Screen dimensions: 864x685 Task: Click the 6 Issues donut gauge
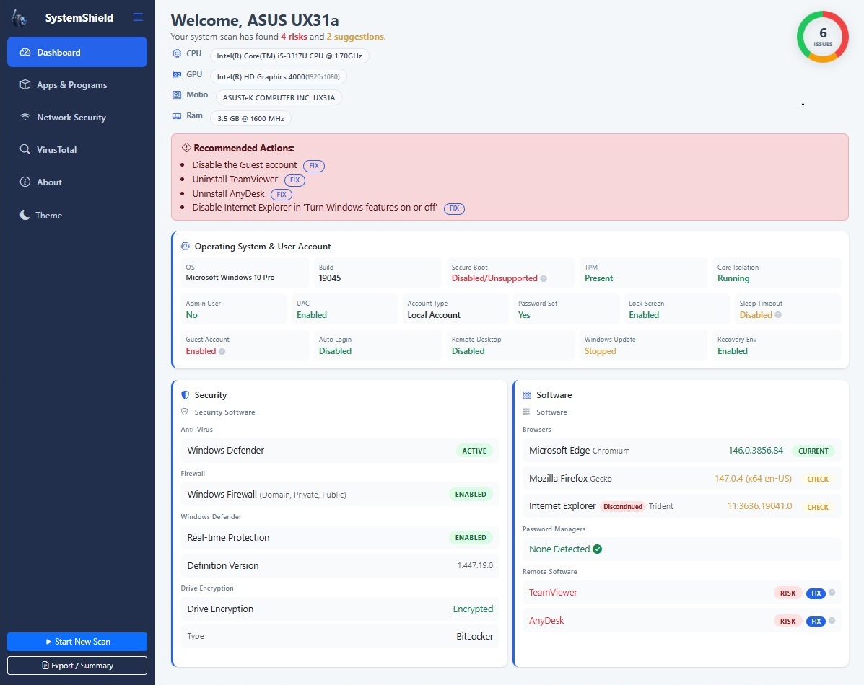[x=822, y=35]
